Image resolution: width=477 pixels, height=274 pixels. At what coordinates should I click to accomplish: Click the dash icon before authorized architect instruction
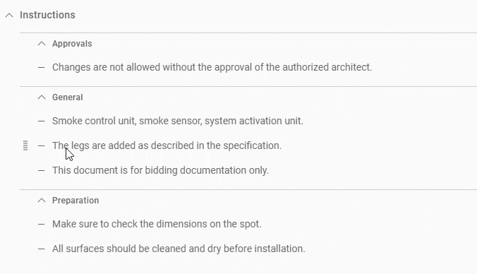coord(42,67)
